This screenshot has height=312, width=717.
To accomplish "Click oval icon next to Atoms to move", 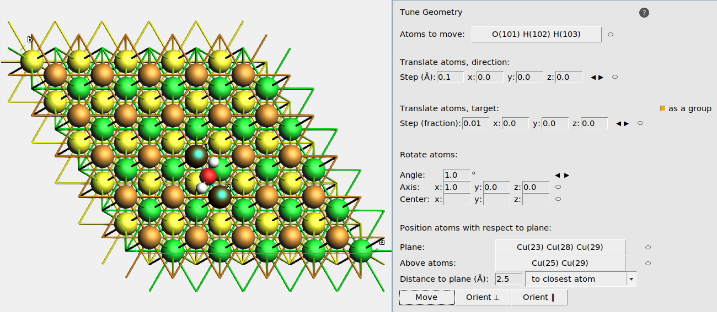I will pyautogui.click(x=611, y=34).
